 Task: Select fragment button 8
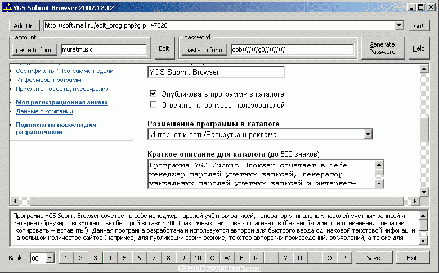[x=168, y=258]
